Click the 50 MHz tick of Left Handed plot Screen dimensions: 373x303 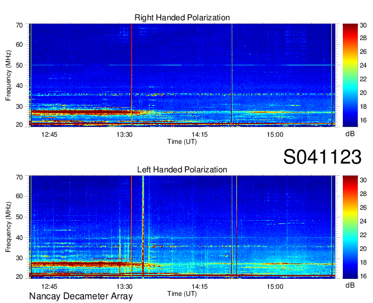19,217
